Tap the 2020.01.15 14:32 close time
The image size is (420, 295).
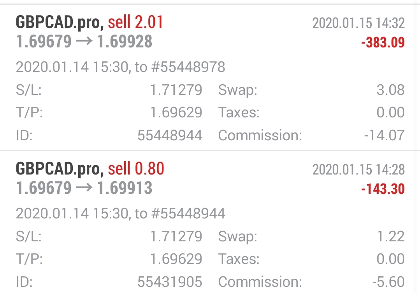click(358, 23)
